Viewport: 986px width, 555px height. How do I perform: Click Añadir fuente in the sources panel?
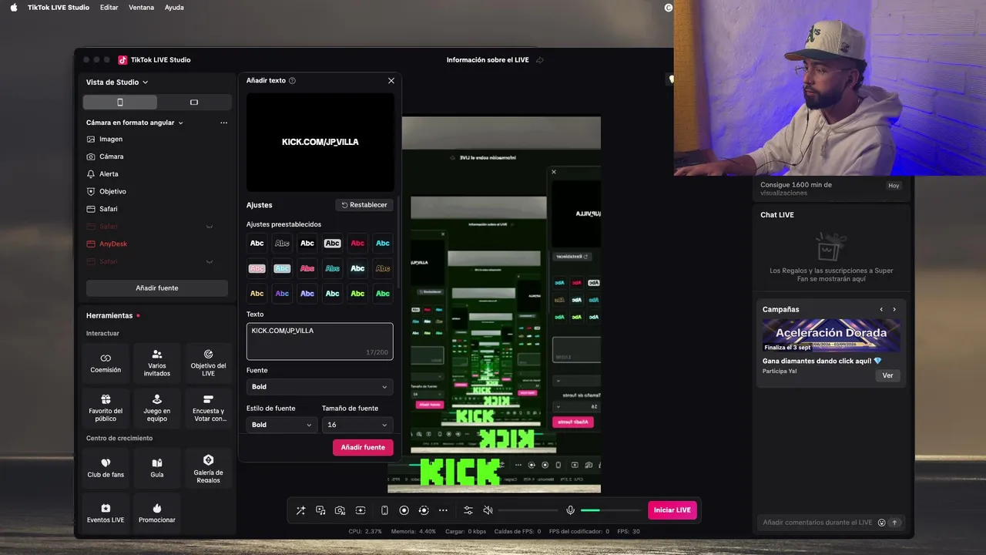157,288
